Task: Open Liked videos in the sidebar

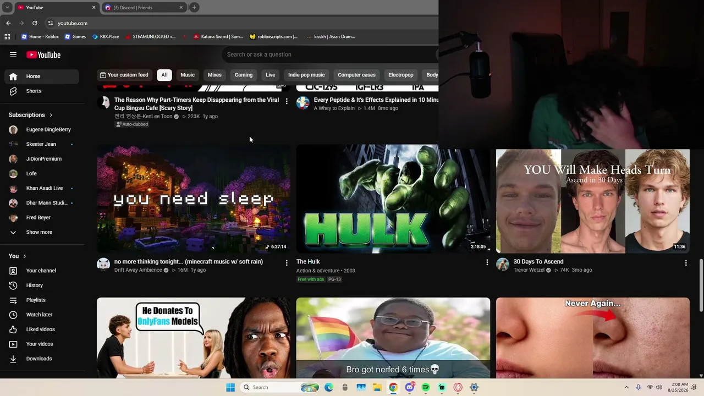Action: point(42,329)
